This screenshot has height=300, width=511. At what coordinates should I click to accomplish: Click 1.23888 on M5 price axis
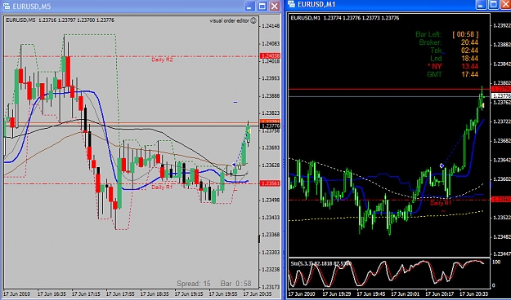pyautogui.click(x=271, y=96)
